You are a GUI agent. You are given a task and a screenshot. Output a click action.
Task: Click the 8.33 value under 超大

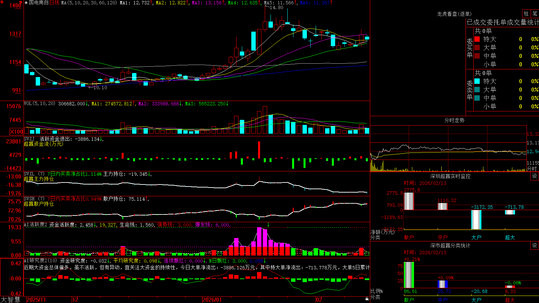click(x=510, y=291)
